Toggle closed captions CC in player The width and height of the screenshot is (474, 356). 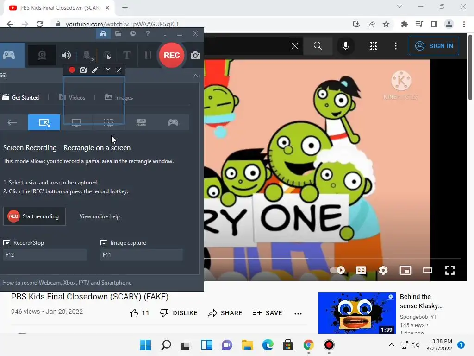coord(361,270)
